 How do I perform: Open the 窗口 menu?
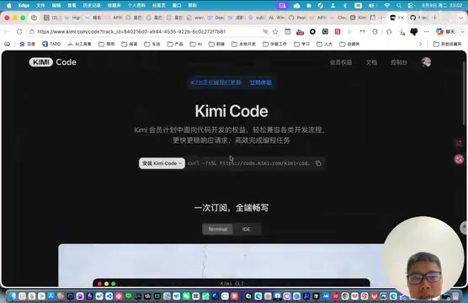(177, 5)
